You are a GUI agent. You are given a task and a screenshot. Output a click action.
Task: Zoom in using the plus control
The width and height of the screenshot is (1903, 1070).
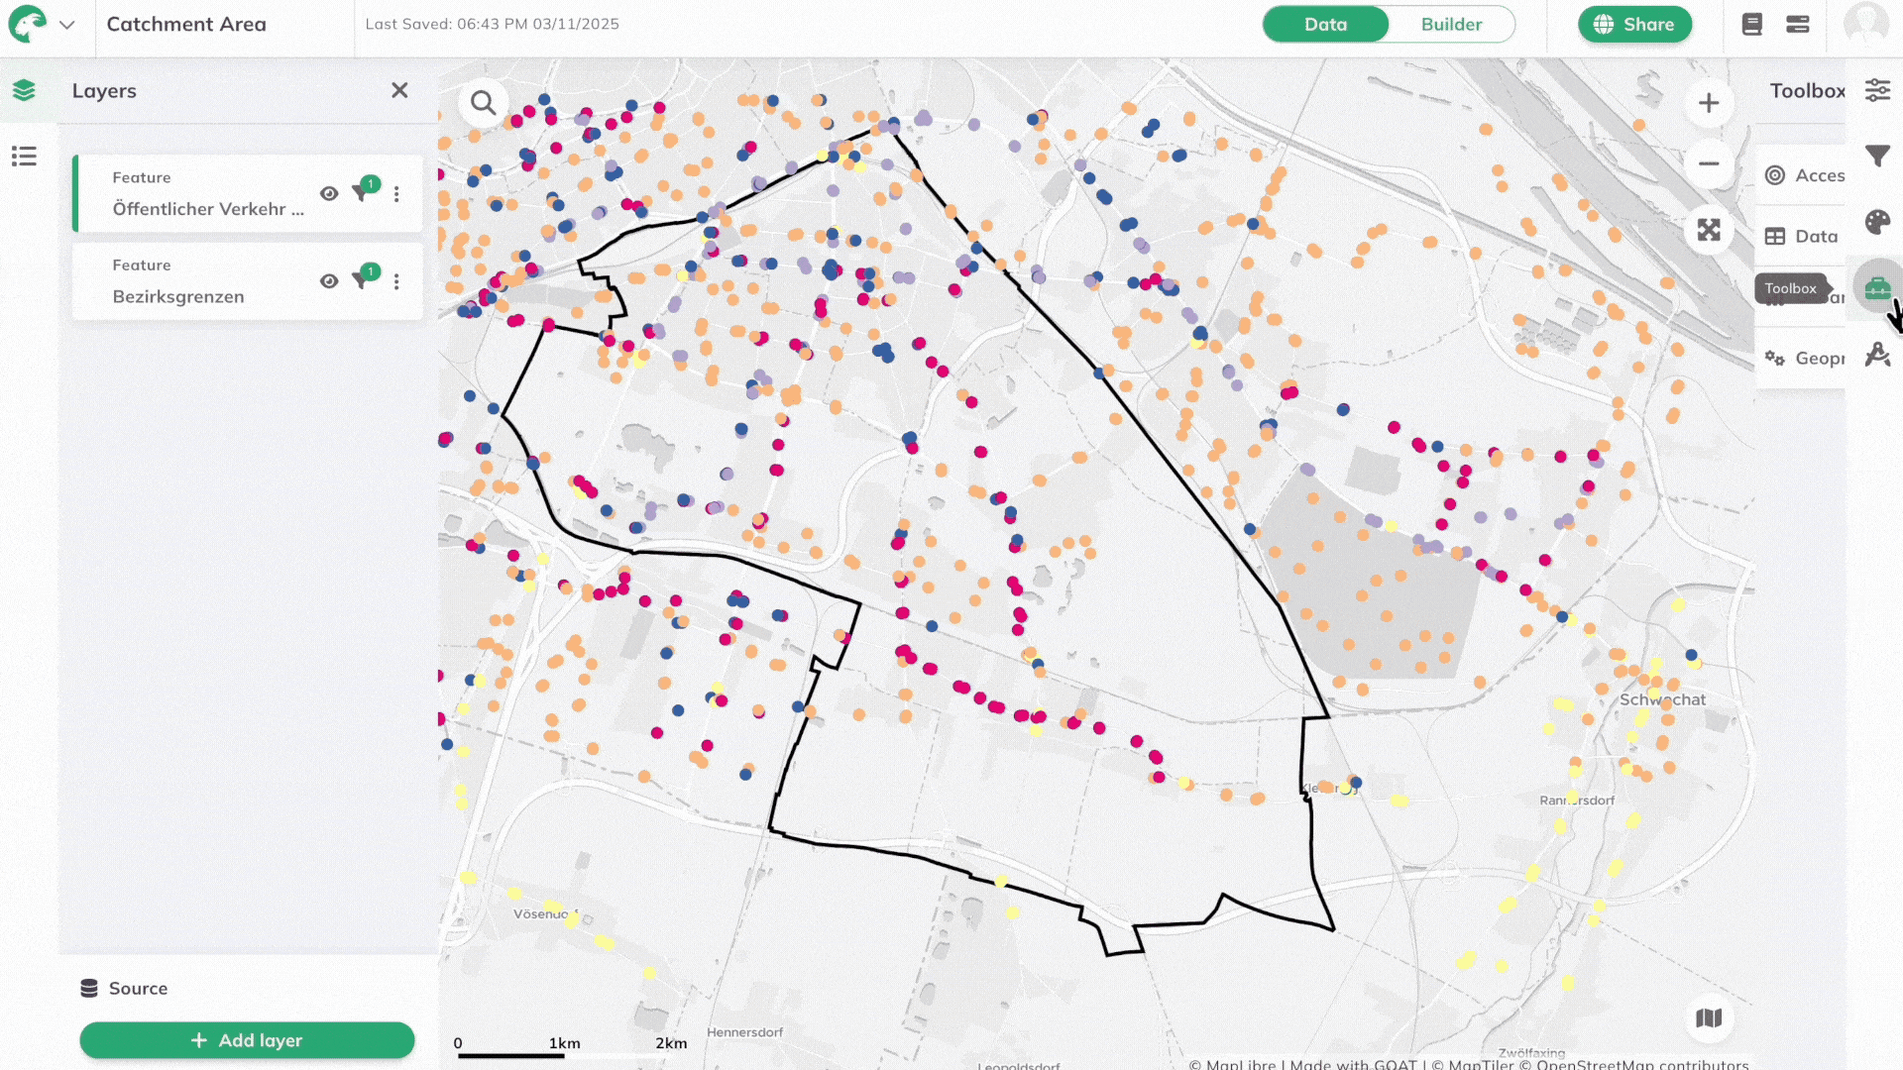[x=1709, y=102]
